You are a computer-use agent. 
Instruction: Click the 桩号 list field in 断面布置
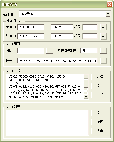58,61
